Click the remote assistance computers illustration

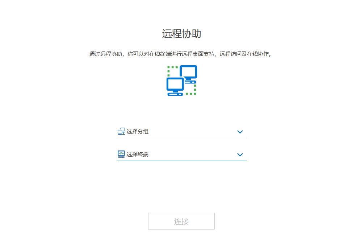182,80
